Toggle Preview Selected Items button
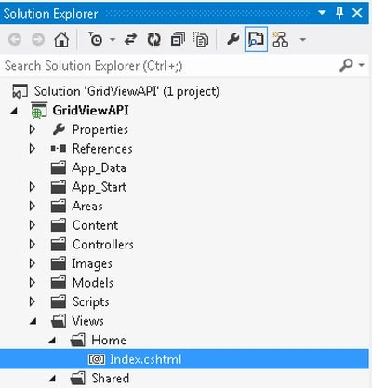 click(256, 39)
